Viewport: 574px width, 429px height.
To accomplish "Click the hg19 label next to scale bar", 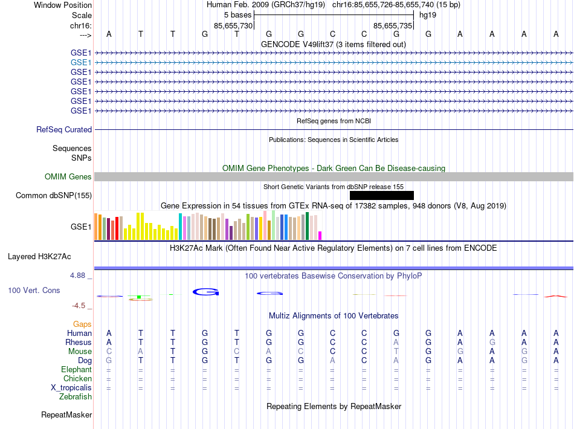I will point(428,15).
